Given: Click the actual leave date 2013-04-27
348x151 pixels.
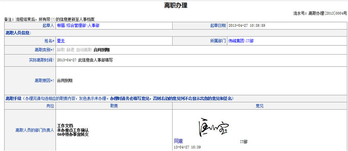Looking at the screenshot, I should 67,60.
